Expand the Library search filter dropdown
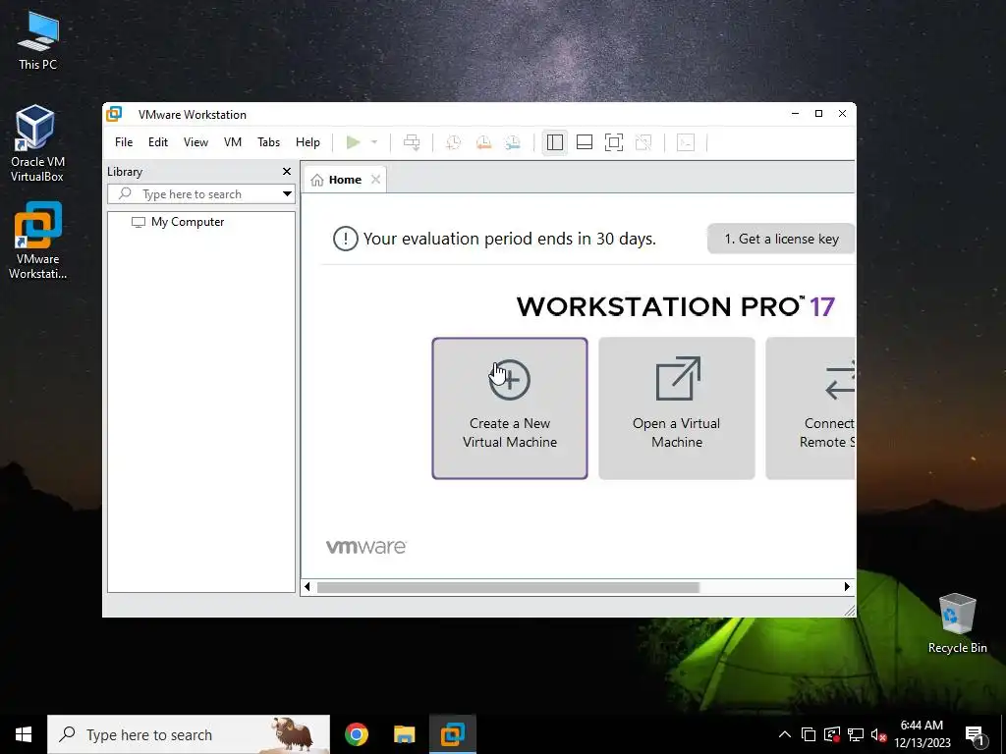 tap(287, 194)
